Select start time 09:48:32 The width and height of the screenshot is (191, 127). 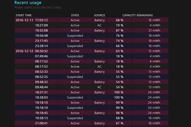41,82
